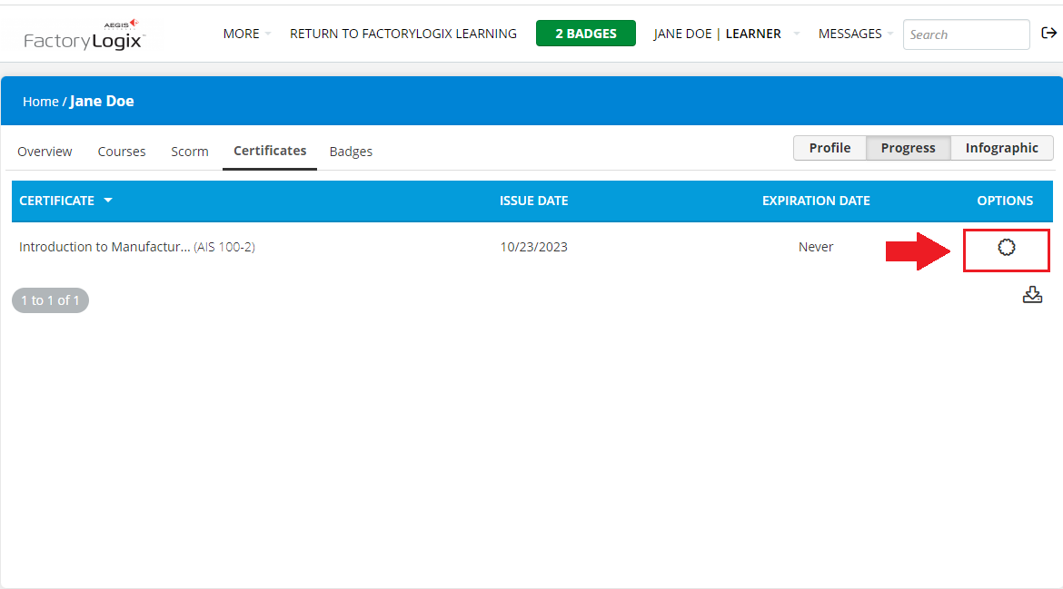Viewport: 1063px width, 589px height.
Task: Click the CERTIFICATE column sort arrow
Action: coord(106,201)
